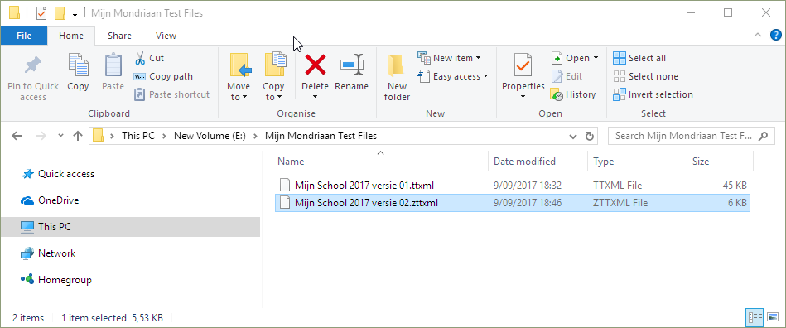The height and width of the screenshot is (328, 786).
Task: Open Recent locations dropdown
Action: pos(60,136)
